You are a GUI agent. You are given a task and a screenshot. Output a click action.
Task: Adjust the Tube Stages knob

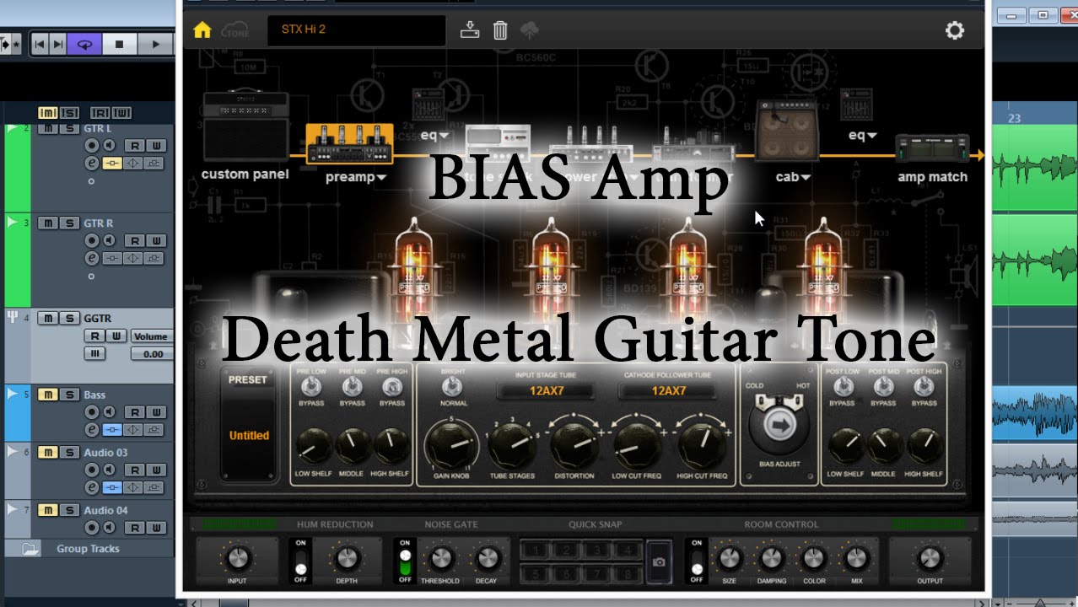(512, 445)
